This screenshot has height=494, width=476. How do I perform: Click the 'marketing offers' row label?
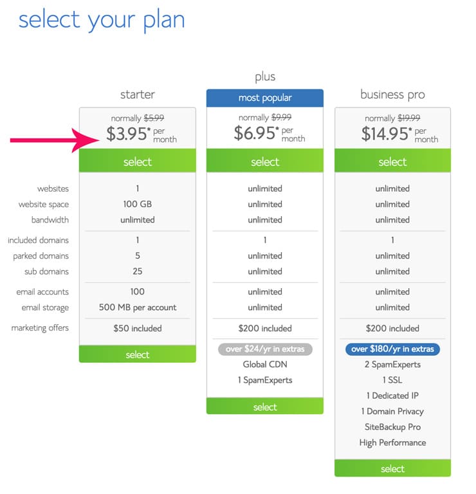click(40, 328)
